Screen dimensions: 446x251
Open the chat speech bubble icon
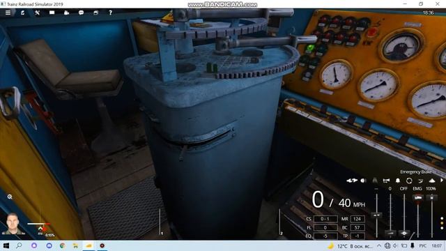pos(81,13)
